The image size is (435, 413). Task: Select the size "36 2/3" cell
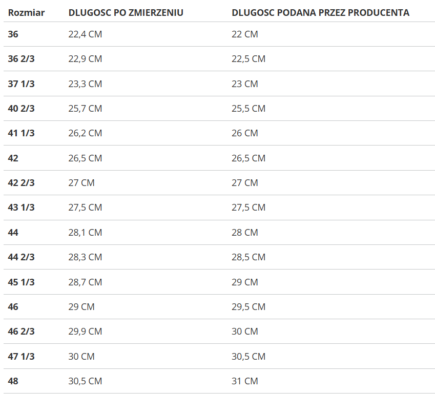point(22,59)
